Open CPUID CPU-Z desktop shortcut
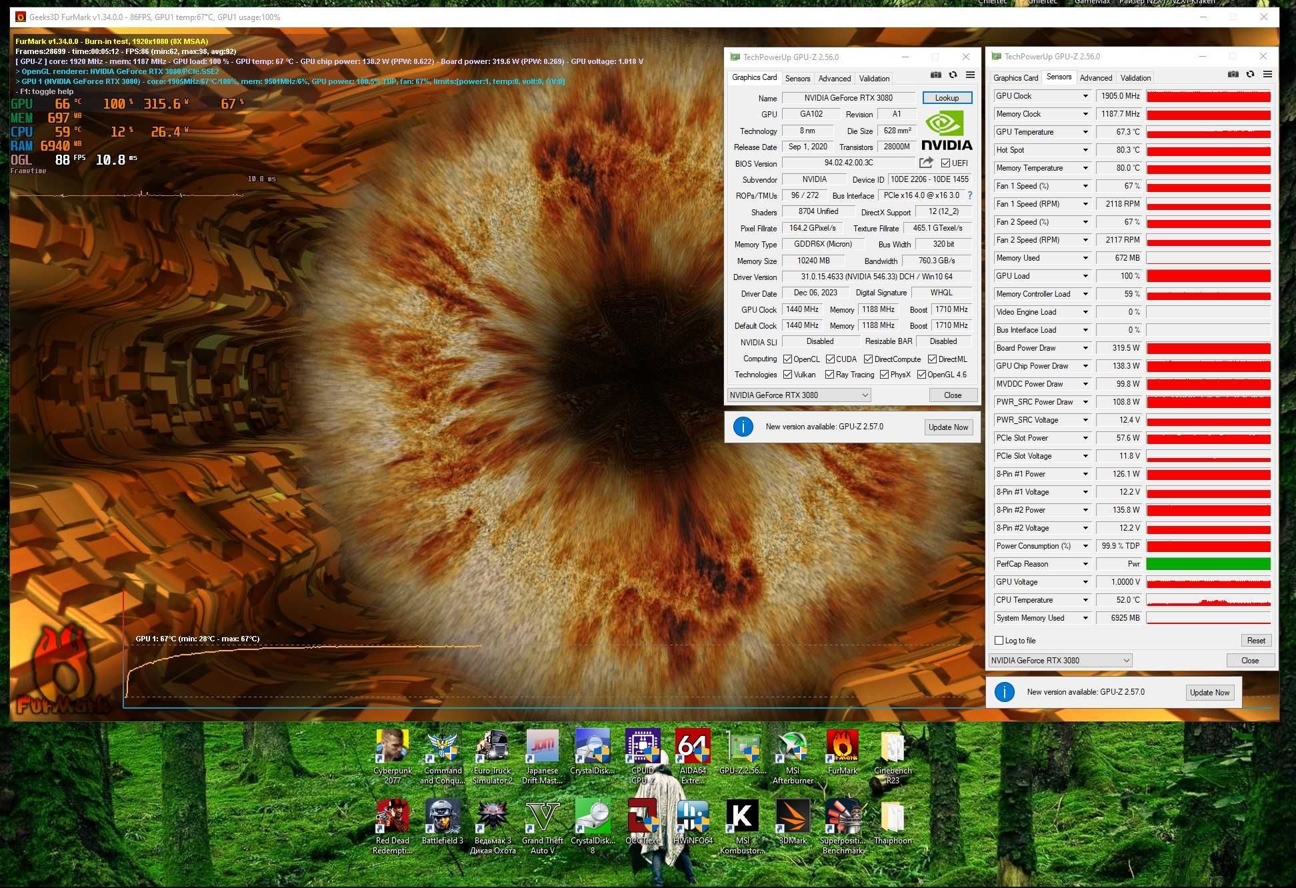This screenshot has height=888, width=1296. 642,757
